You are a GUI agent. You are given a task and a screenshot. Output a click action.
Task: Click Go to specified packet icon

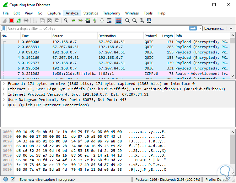point(88,20)
